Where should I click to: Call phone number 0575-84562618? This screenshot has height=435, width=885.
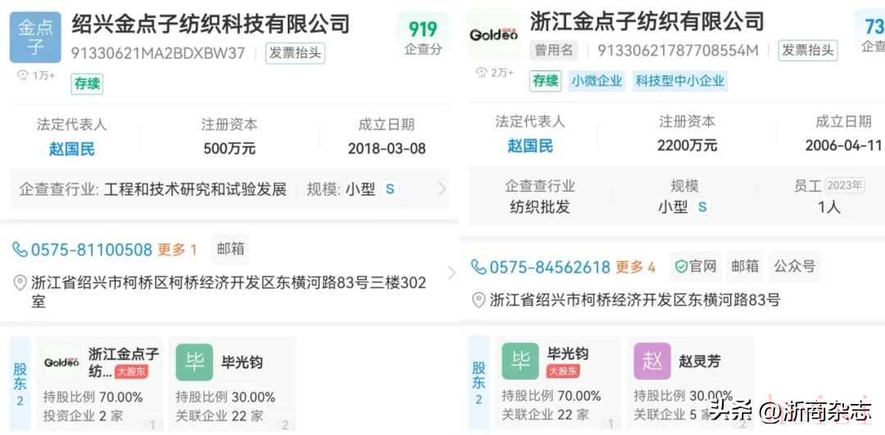click(550, 266)
